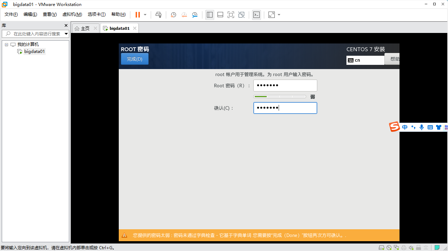Image resolution: width=448 pixels, height=251 pixels.
Task: Select bigdata01 in the library tree
Action: coord(34,52)
